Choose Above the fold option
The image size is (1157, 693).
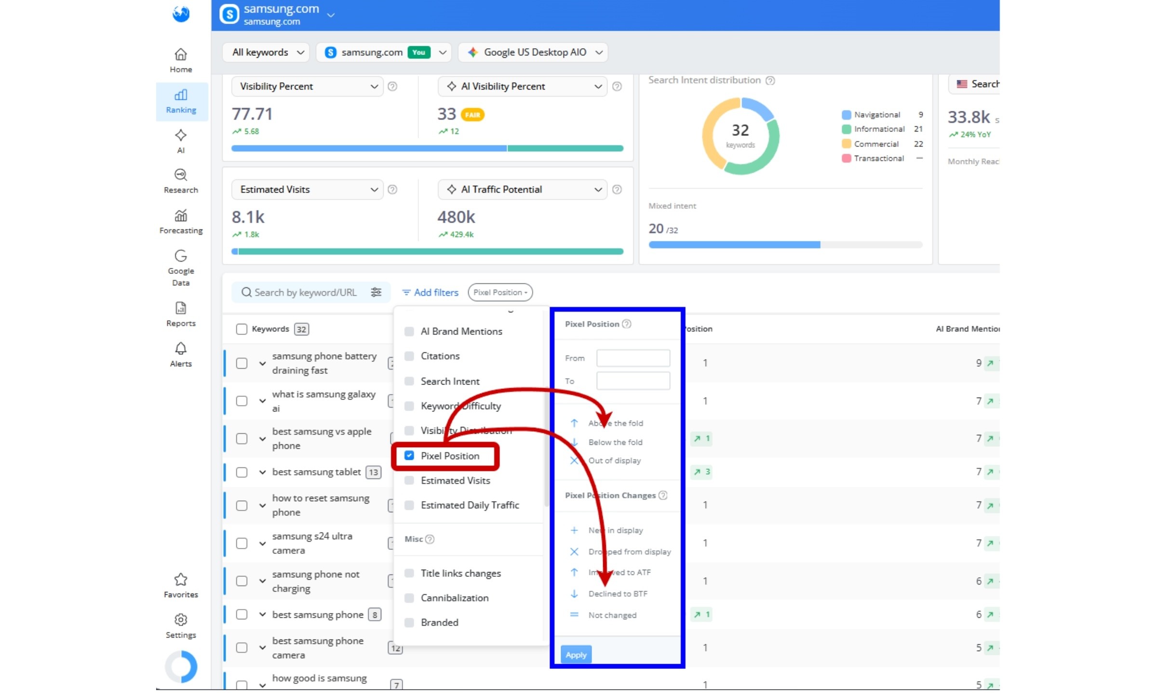click(615, 423)
